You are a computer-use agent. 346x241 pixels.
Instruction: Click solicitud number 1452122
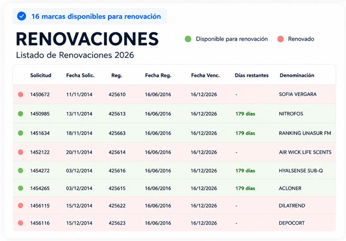pos(40,152)
